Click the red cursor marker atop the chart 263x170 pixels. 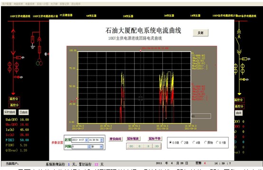point(141,51)
